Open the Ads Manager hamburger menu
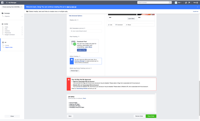200x121 pixels. pos(7,2)
